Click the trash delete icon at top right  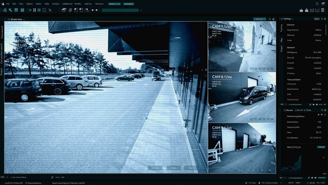click(323, 10)
